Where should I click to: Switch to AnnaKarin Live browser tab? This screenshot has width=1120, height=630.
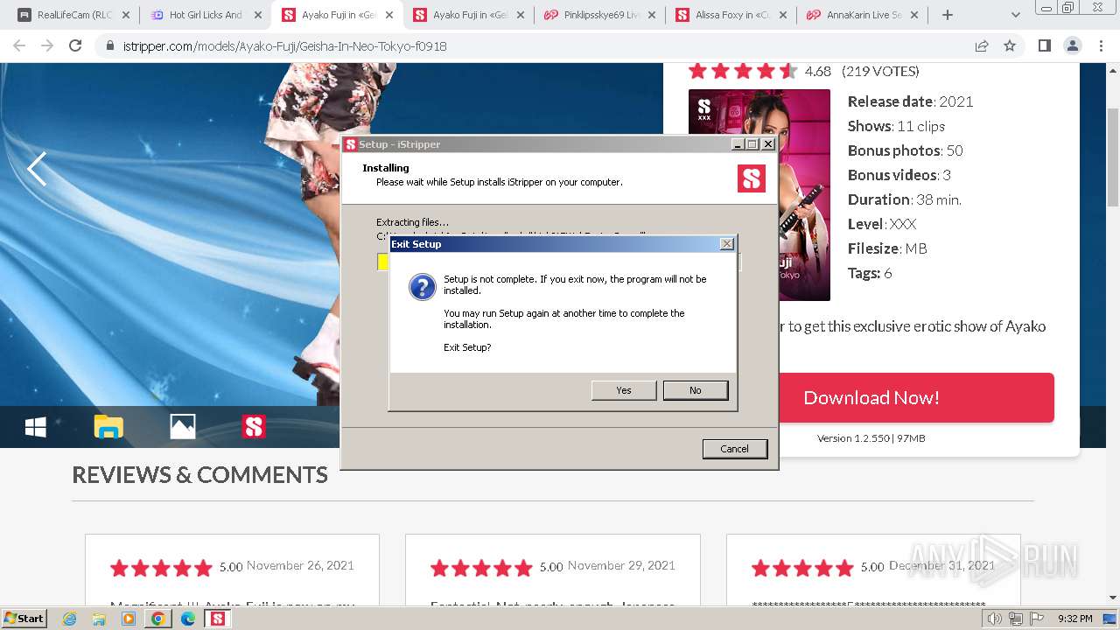click(x=862, y=15)
